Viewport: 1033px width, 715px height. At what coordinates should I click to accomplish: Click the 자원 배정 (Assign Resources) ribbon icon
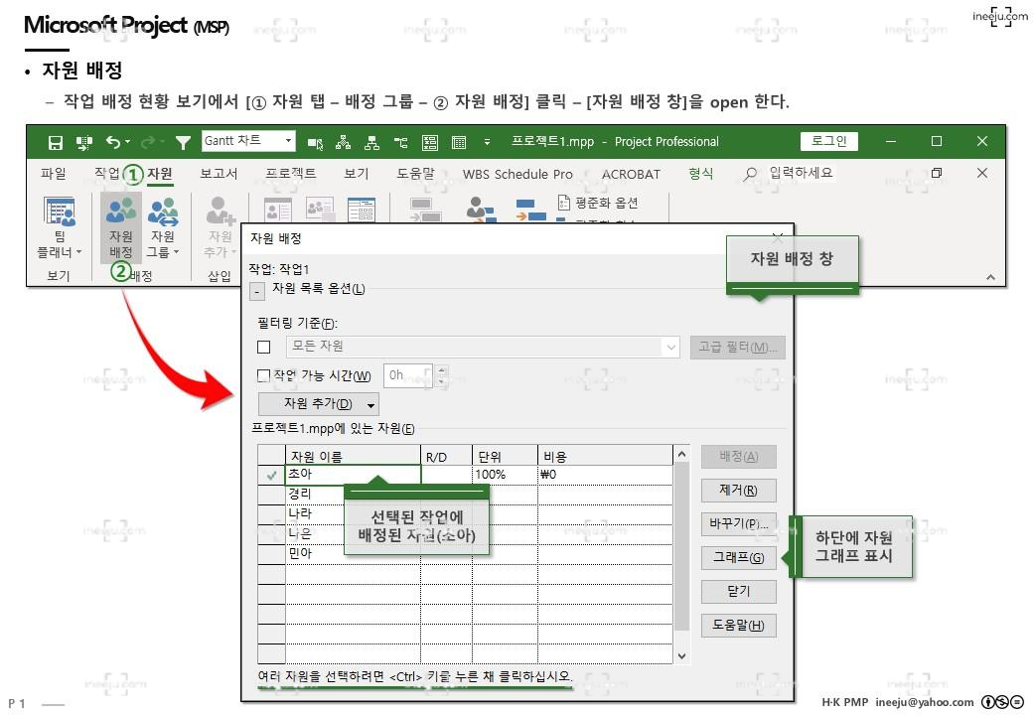(121, 228)
